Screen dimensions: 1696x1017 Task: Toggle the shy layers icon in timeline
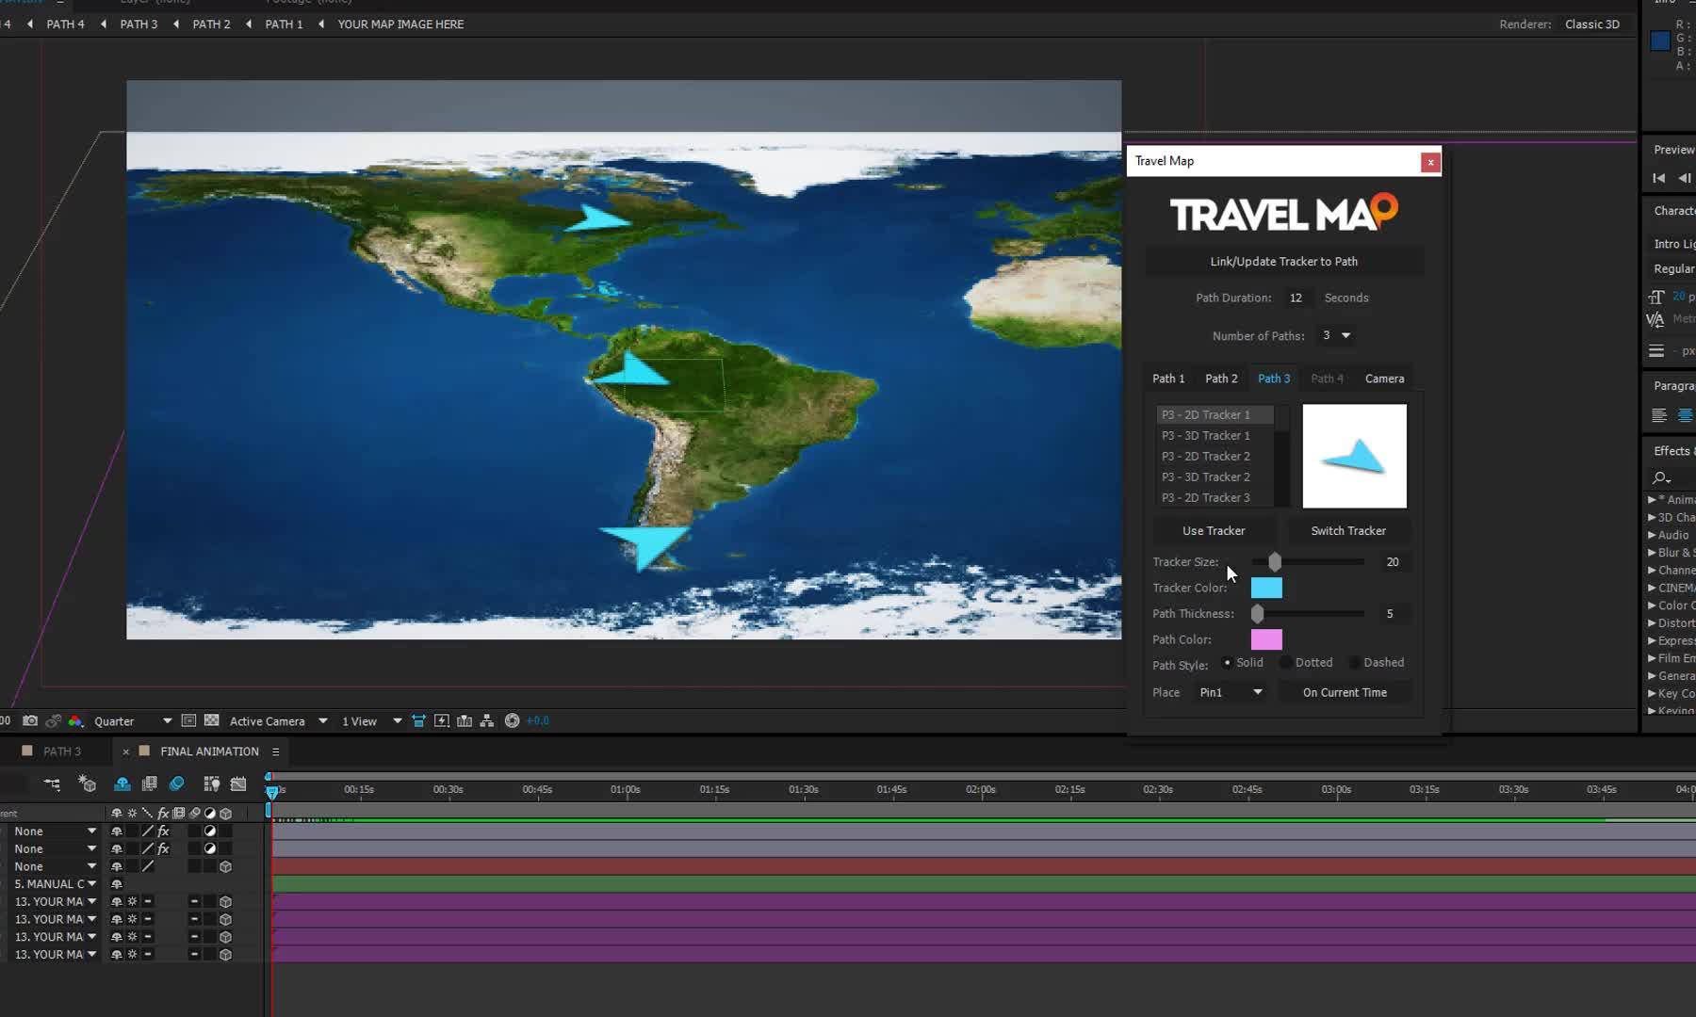pyautogui.click(x=122, y=783)
